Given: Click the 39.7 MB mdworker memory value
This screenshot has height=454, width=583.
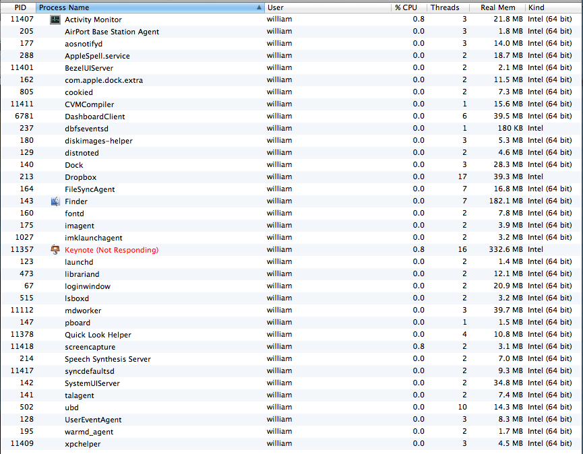Looking at the screenshot, I should [508, 311].
